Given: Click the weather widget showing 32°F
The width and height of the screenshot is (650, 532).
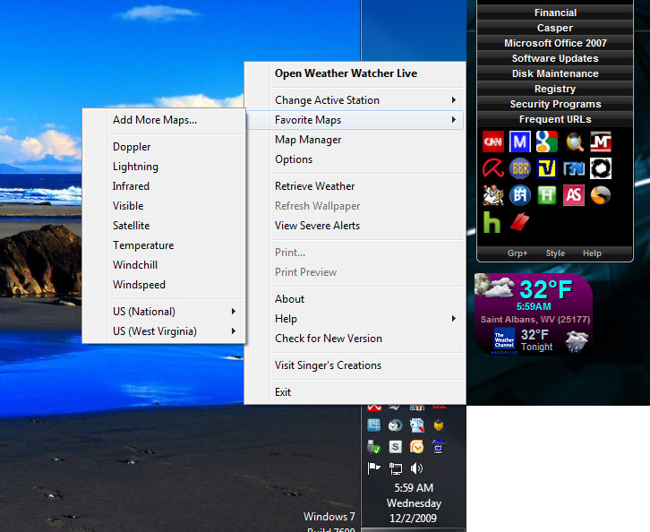Looking at the screenshot, I should tap(533, 314).
